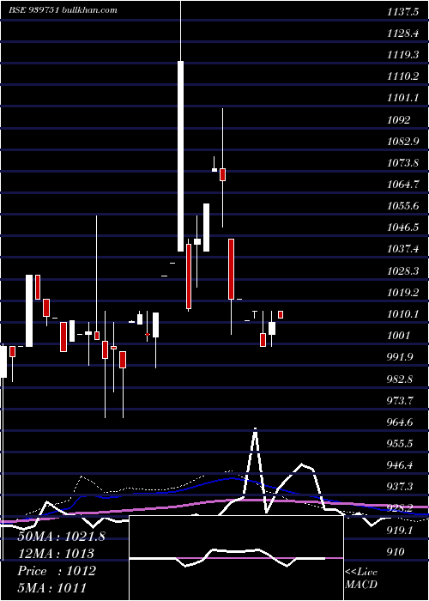Screen dimensions: 429x601
Task: Select the 1092 price axis label
Action: click(398, 120)
